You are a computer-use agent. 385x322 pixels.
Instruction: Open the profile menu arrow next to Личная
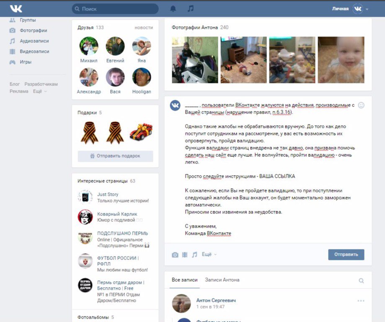click(367, 9)
